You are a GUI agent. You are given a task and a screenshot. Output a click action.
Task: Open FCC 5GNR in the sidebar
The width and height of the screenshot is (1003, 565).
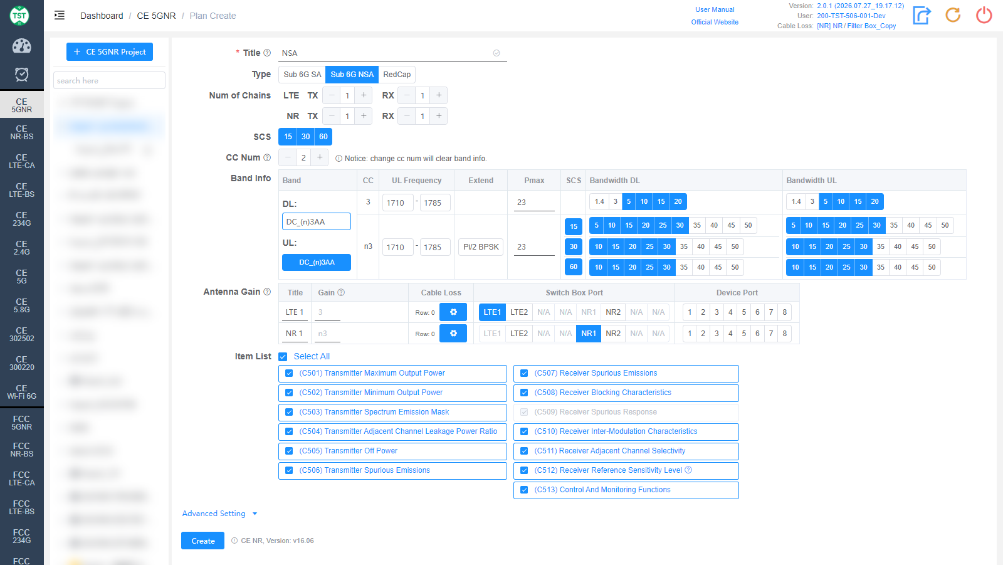click(x=21, y=423)
